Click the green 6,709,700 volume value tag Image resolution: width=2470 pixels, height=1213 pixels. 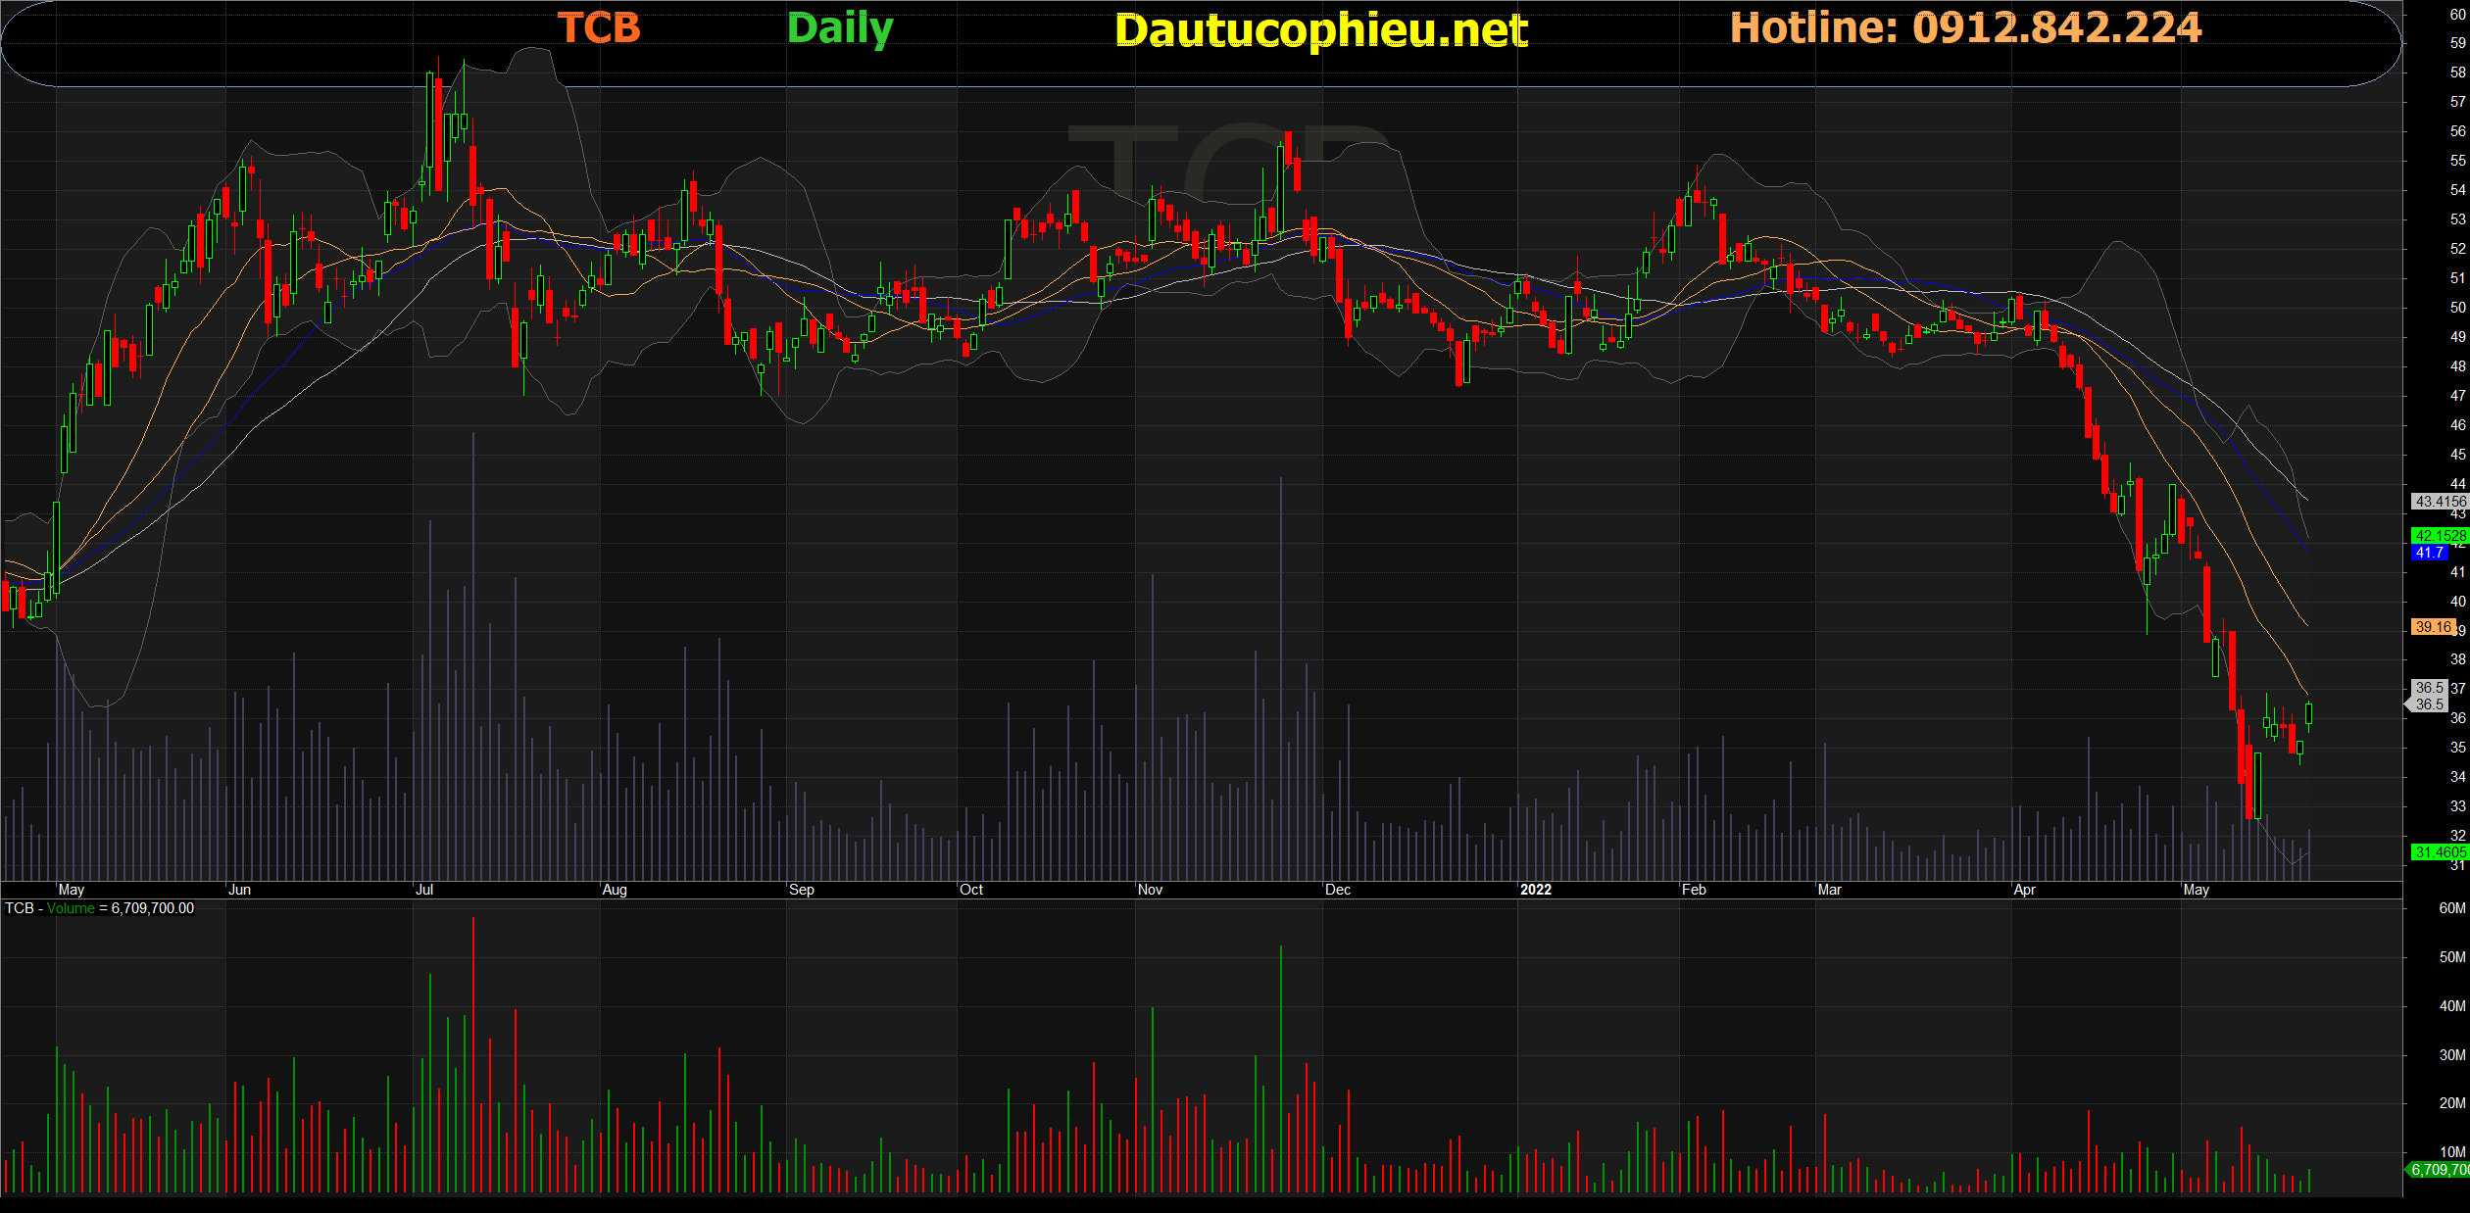[x=2439, y=1170]
